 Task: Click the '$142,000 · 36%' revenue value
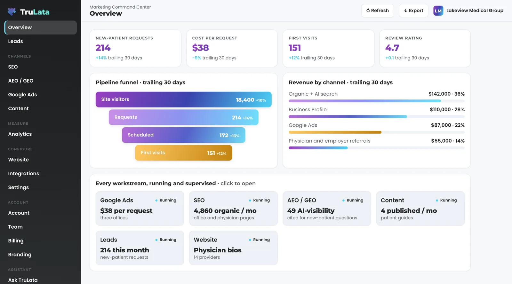(x=446, y=94)
